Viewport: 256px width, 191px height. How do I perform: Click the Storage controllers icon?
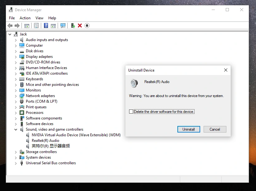pos(22,152)
